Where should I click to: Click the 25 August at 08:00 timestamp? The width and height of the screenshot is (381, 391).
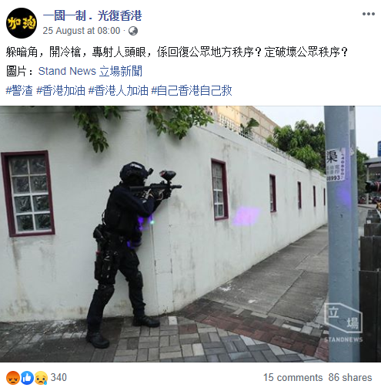82,31
